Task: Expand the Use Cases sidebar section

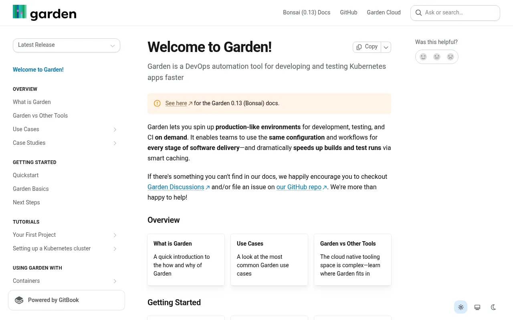Action: tap(115, 130)
